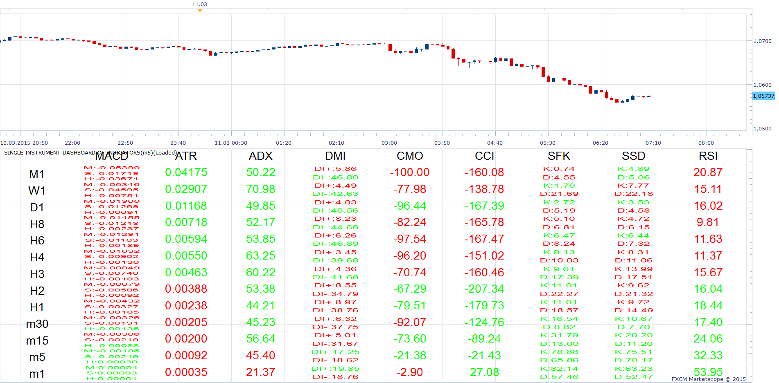This screenshot has width=779, height=383.
Task: Select the ADX column header
Action: tap(261, 156)
